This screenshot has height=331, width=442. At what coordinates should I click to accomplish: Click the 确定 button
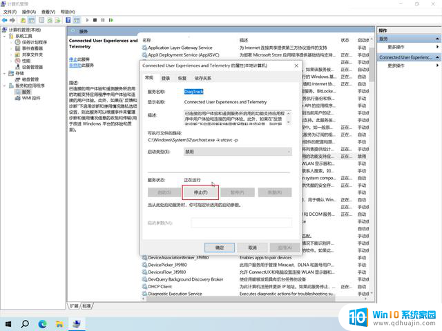[x=220, y=248]
